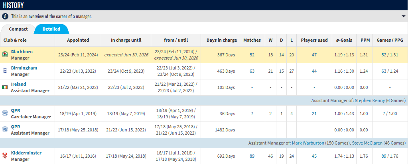
Task: Click the Blackburn club crest icon
Action: [x=5, y=55]
